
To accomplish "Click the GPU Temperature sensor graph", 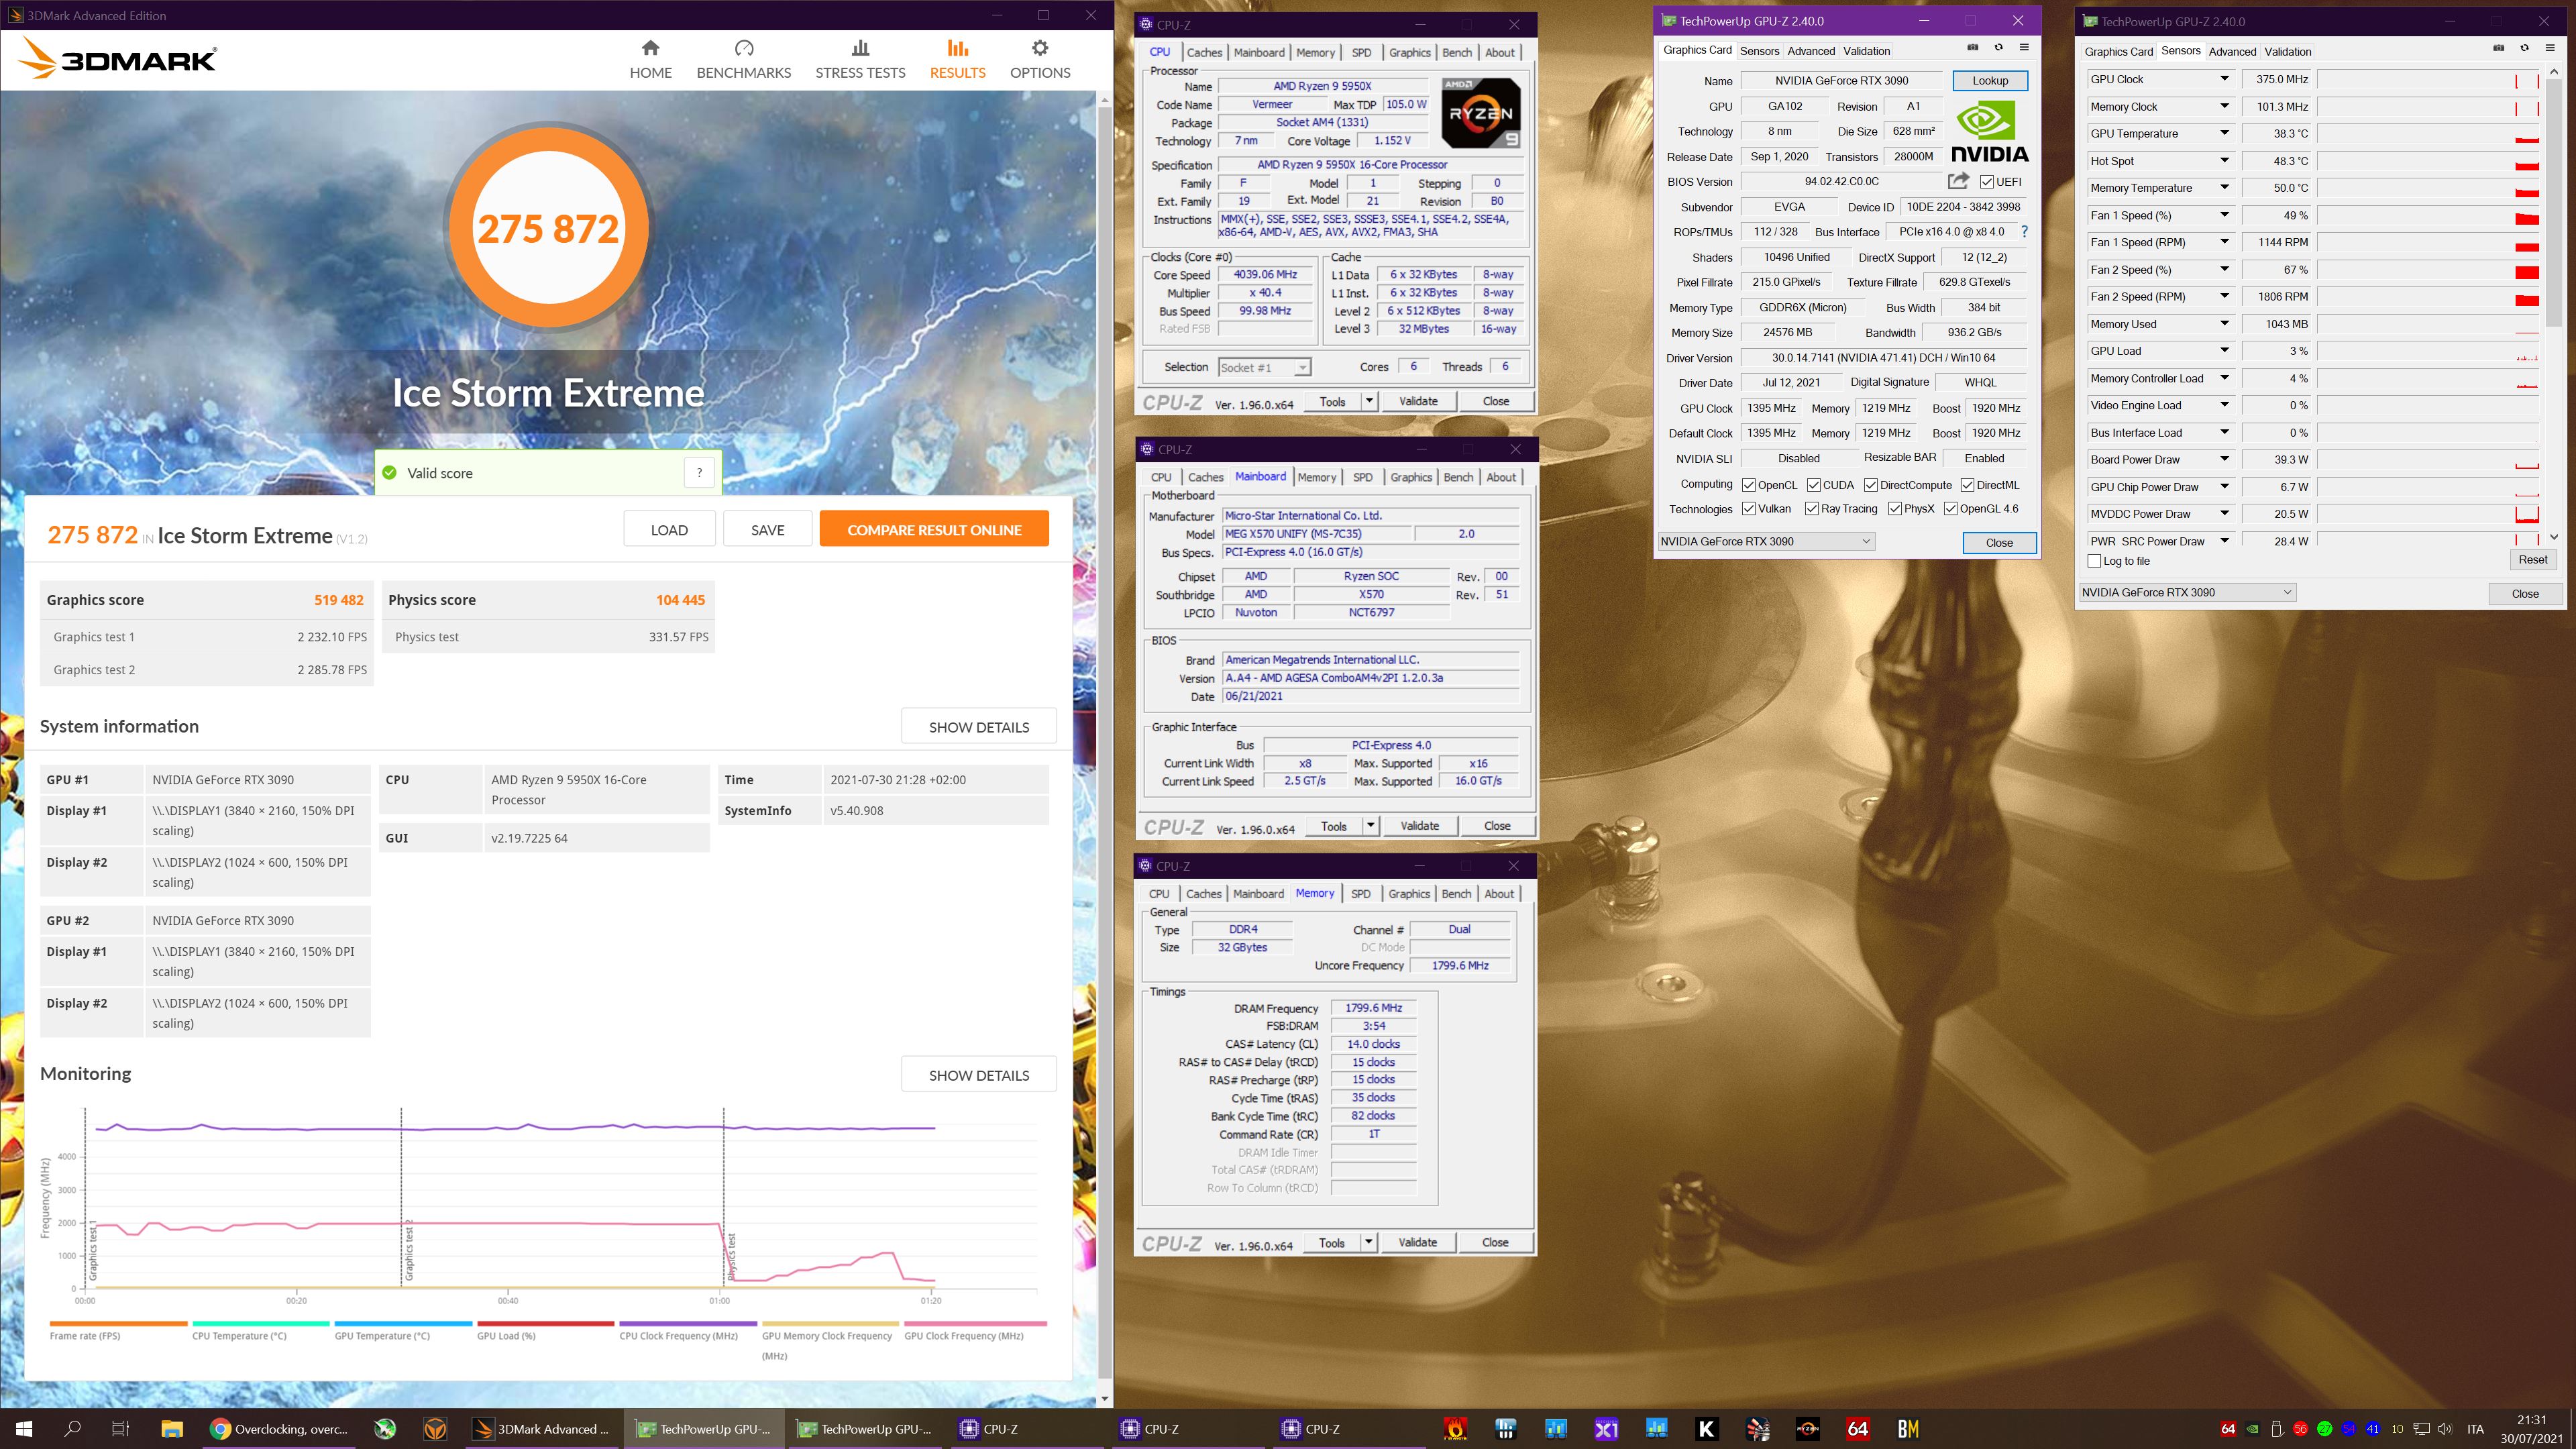I will tap(2428, 134).
